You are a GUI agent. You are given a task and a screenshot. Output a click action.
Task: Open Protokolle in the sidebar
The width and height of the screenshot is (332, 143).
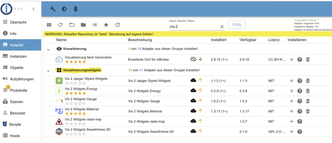click(x=20, y=90)
